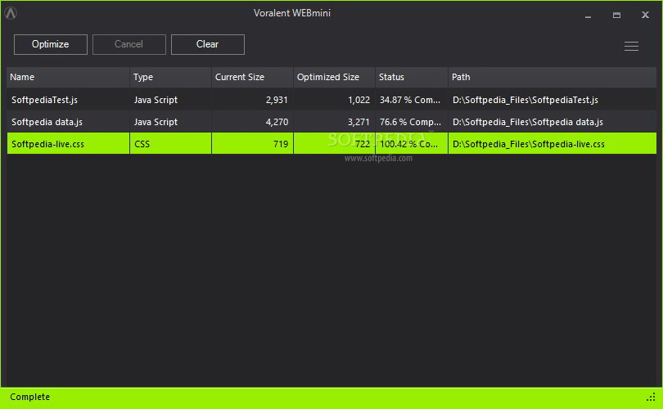Image resolution: width=663 pixels, height=409 pixels.
Task: Select the SoftpediaTest.js file name
Action: point(44,100)
